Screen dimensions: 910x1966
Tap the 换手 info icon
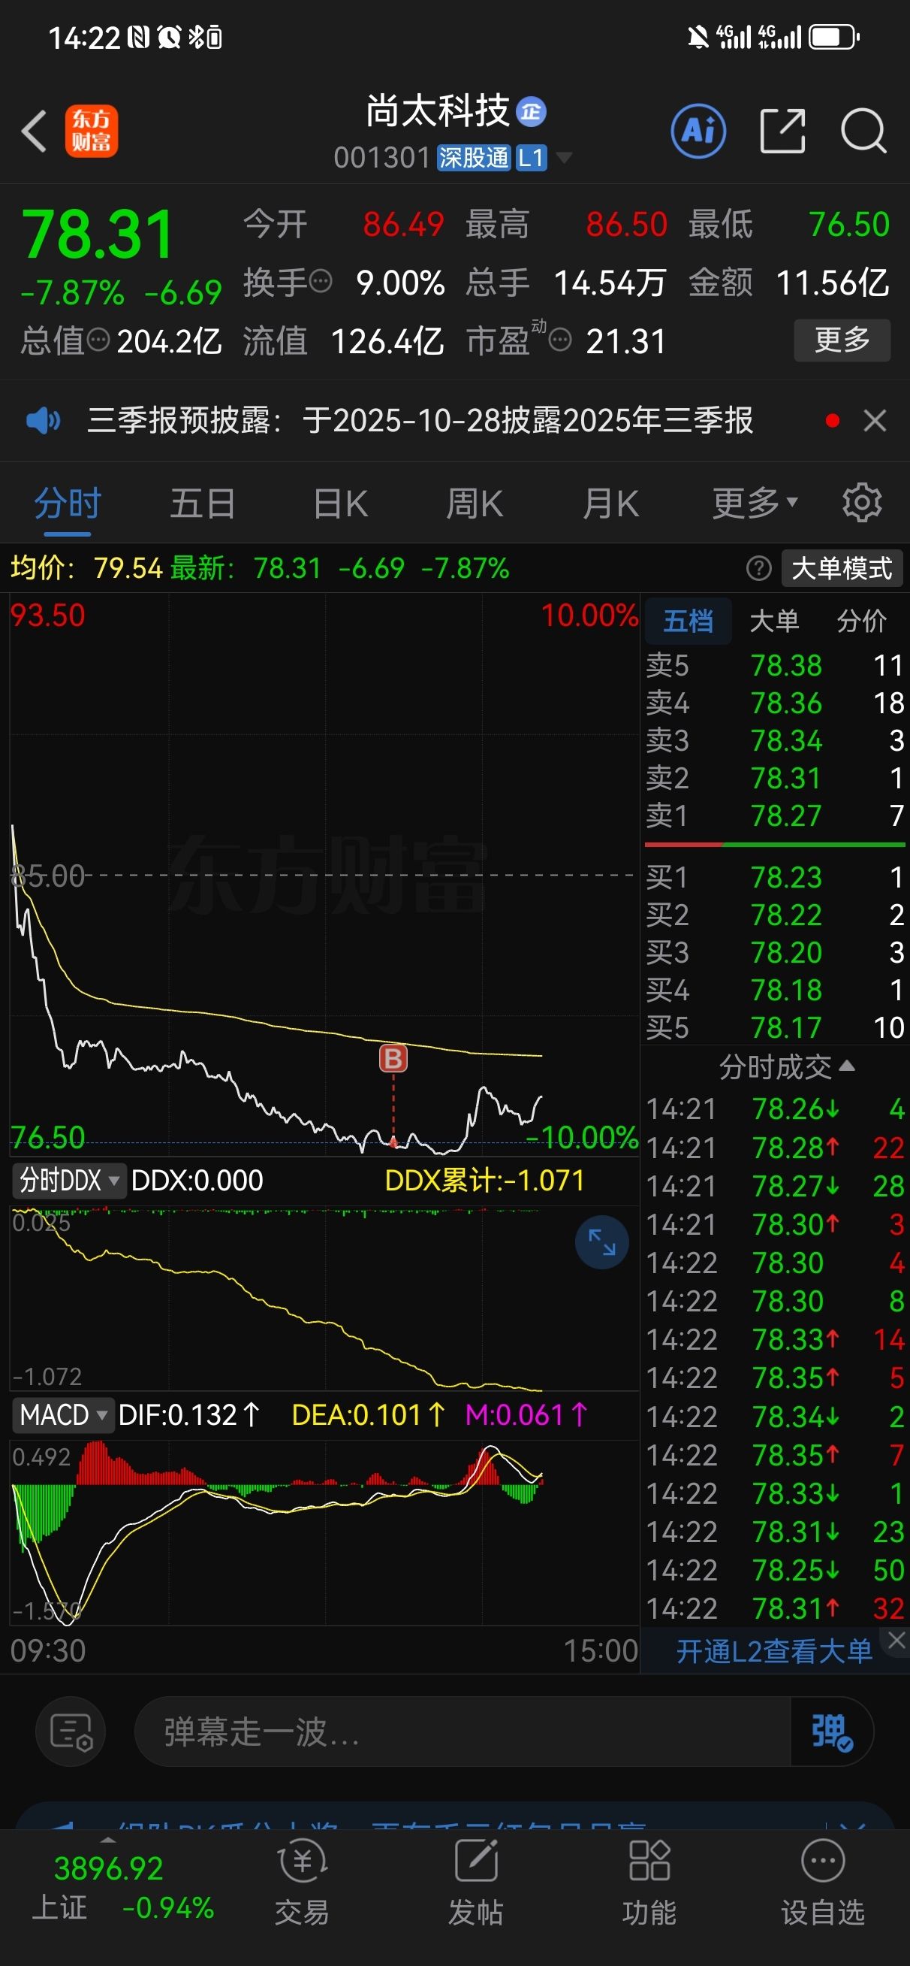pyautogui.click(x=321, y=282)
